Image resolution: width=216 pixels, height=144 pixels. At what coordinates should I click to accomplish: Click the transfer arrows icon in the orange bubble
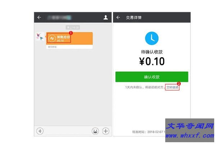tap(52, 39)
